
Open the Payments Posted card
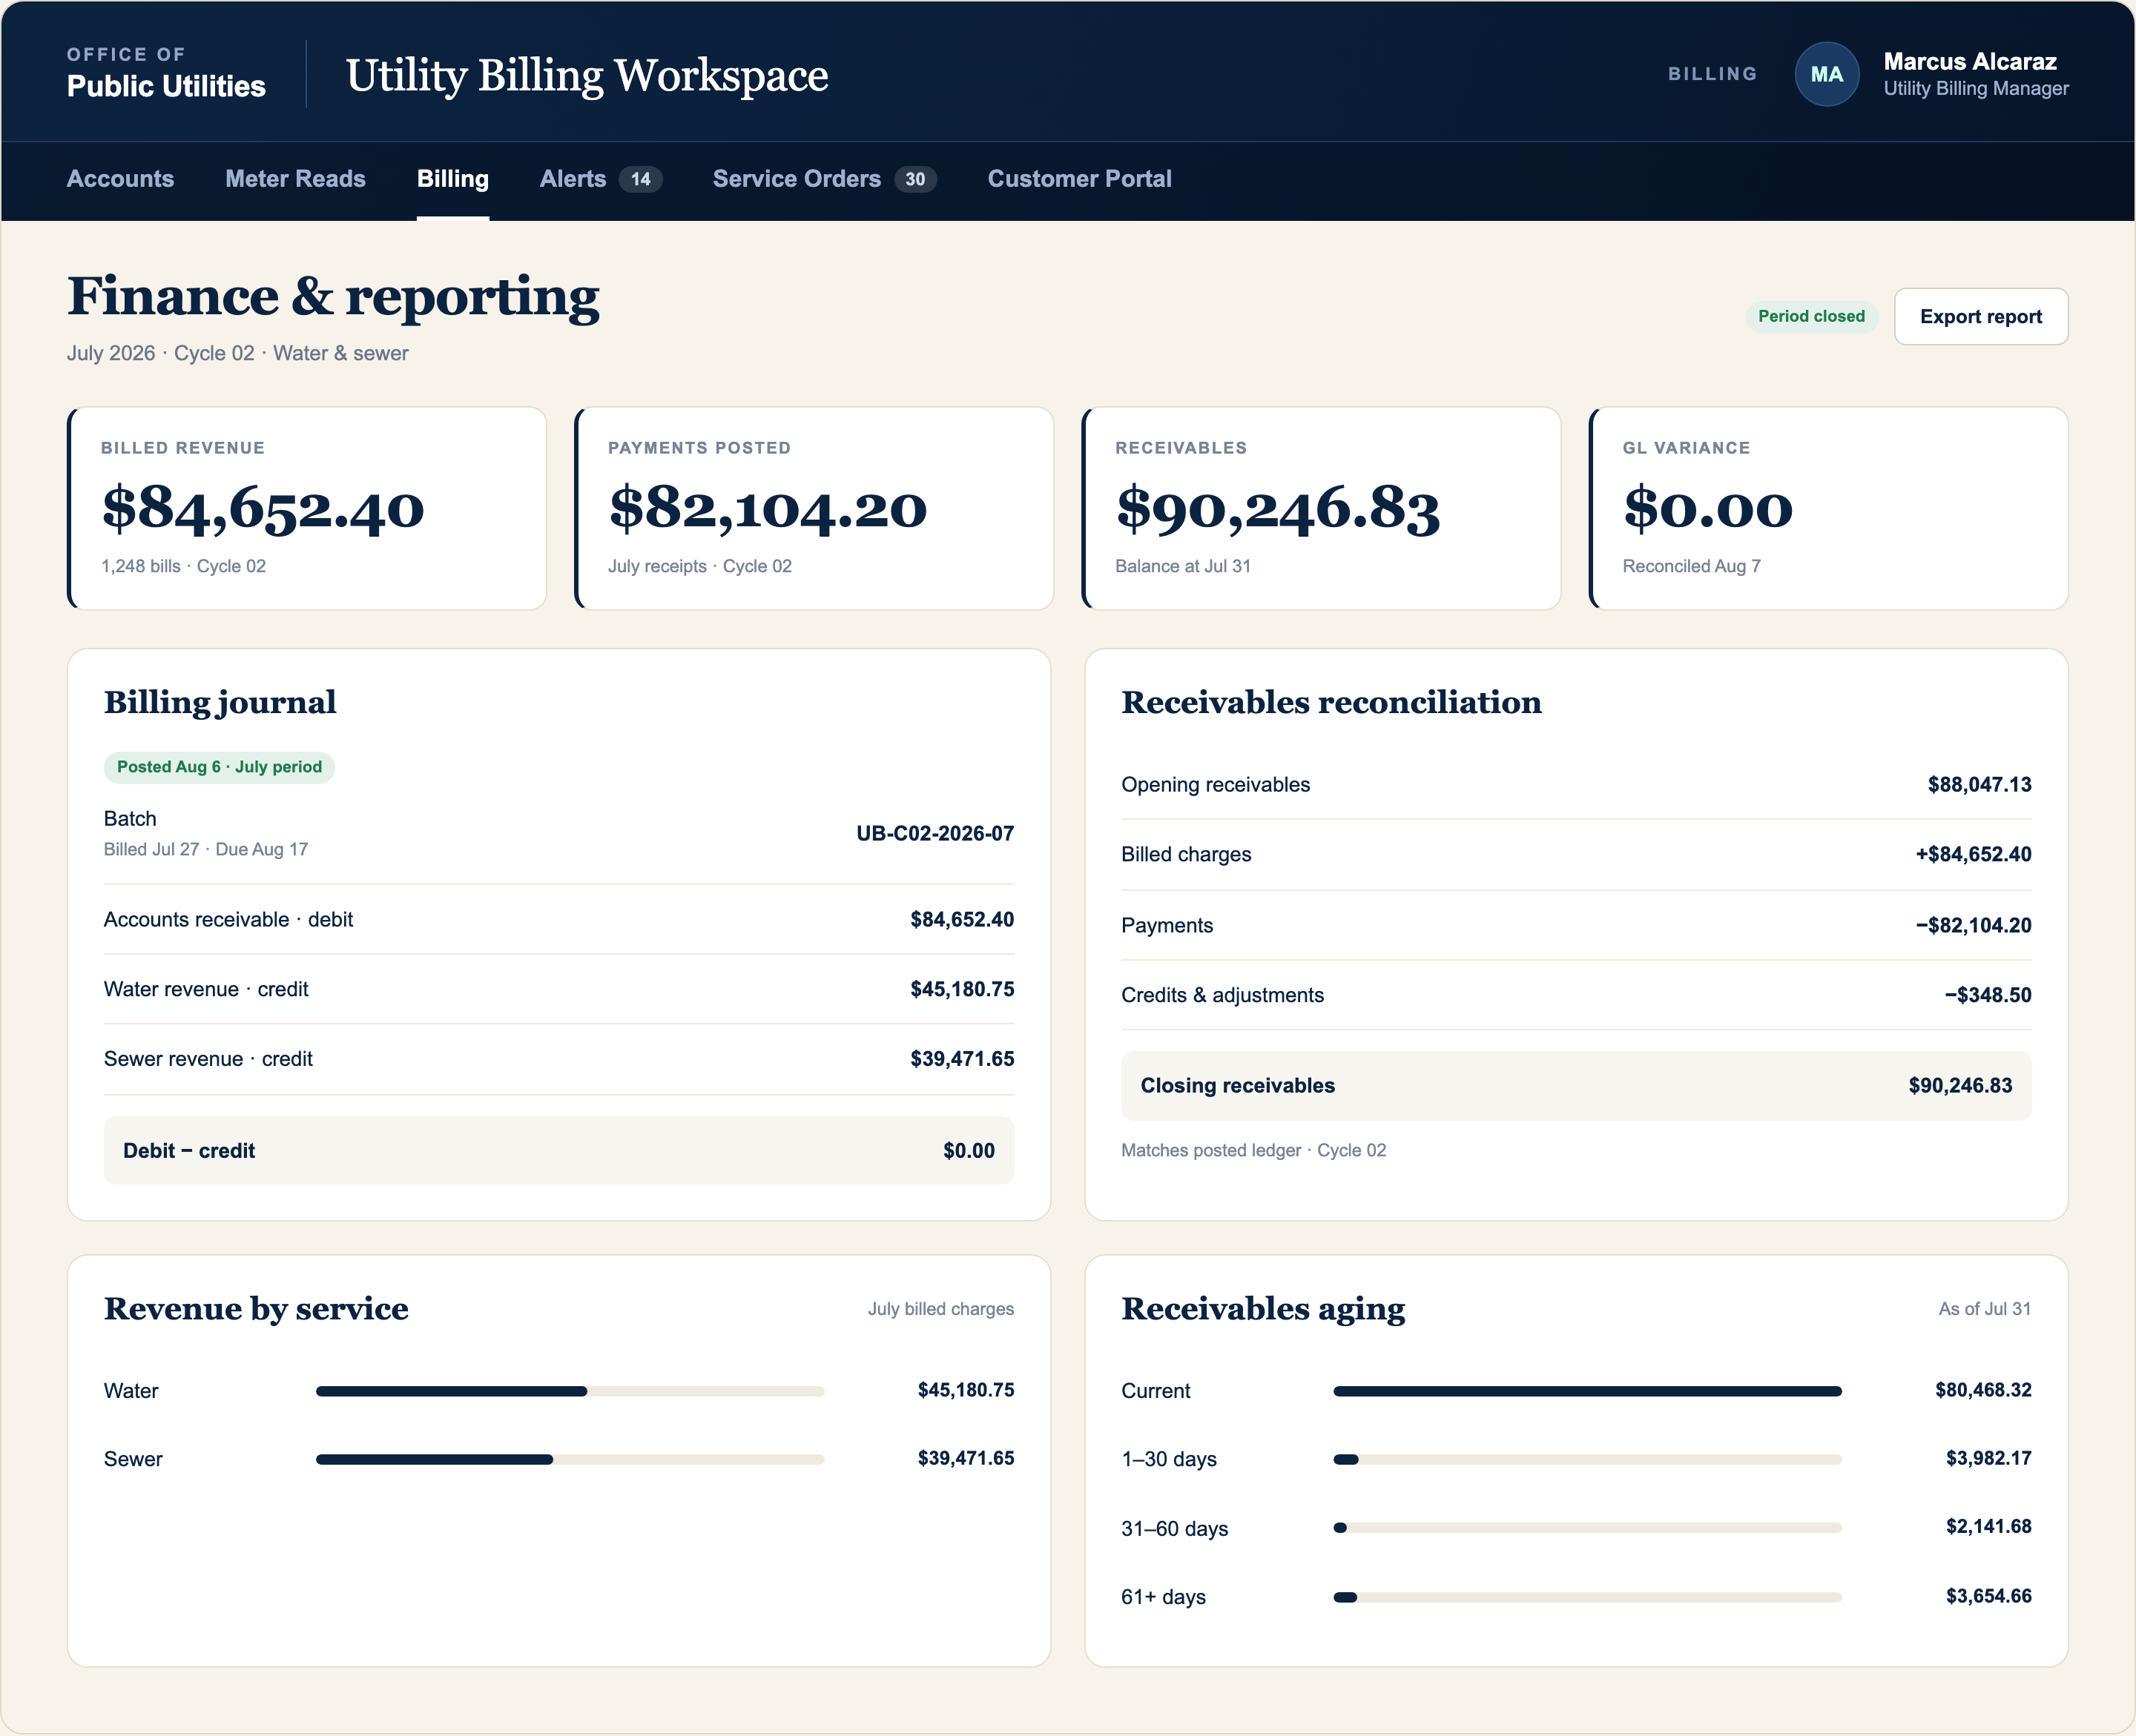pos(814,508)
